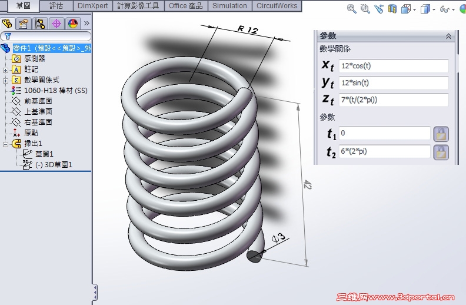Open the Hide/Show Items dropdown arrow
The image size is (466, 305).
[453, 10]
